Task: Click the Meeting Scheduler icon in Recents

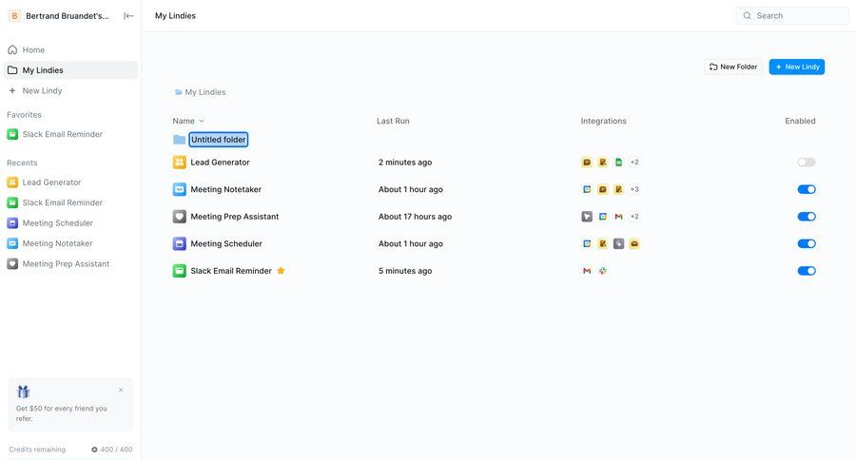Action: tap(12, 223)
